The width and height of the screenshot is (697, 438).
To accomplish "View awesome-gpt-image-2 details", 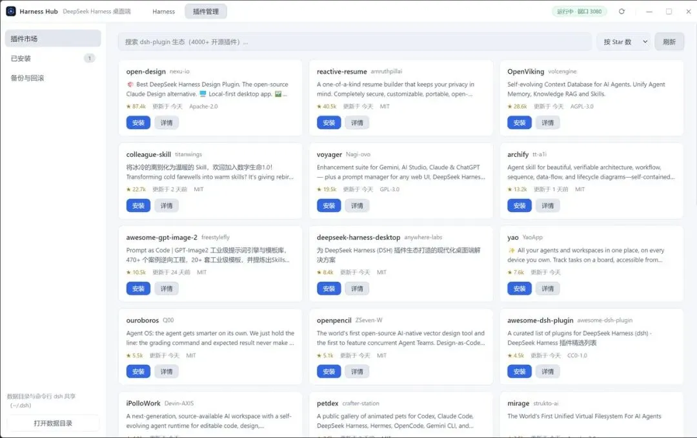I will click(x=167, y=289).
